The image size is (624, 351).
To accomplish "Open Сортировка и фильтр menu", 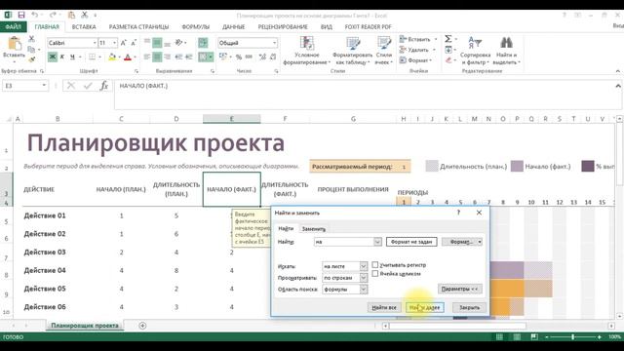I will (x=475, y=51).
